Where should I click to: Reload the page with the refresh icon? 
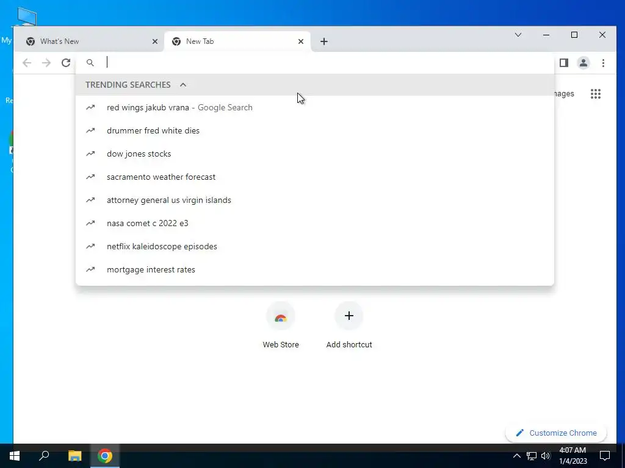pos(66,63)
